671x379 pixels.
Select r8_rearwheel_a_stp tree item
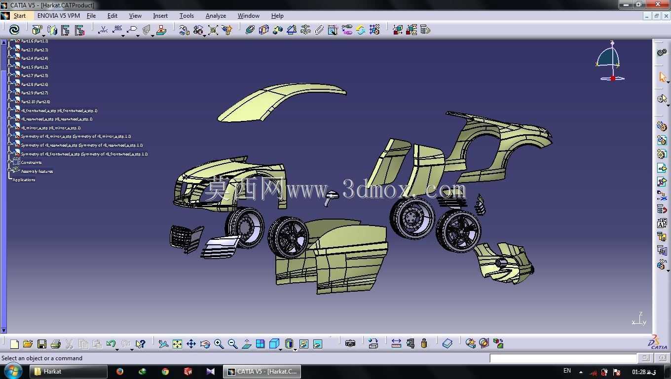(x=57, y=119)
